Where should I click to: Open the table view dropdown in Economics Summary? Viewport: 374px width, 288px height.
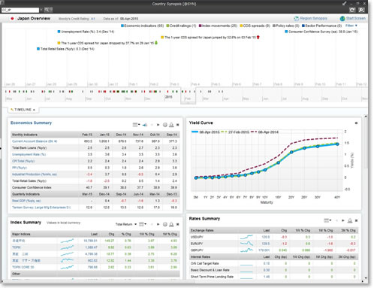pos(137,125)
